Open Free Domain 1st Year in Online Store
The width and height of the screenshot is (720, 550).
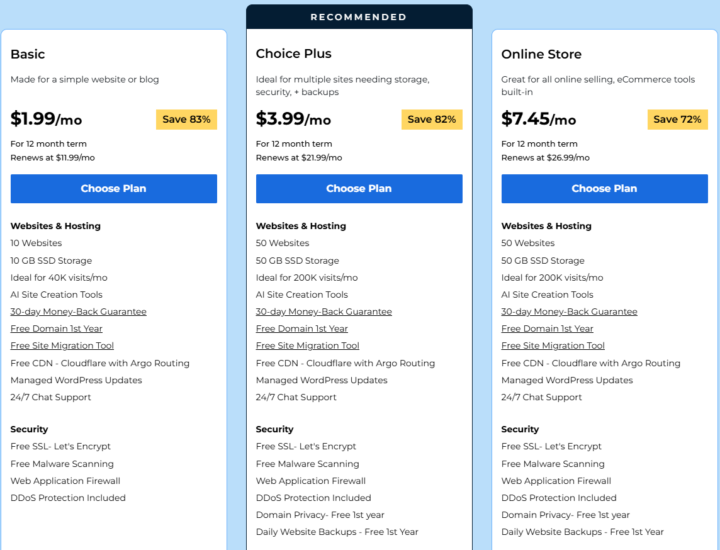(x=548, y=328)
